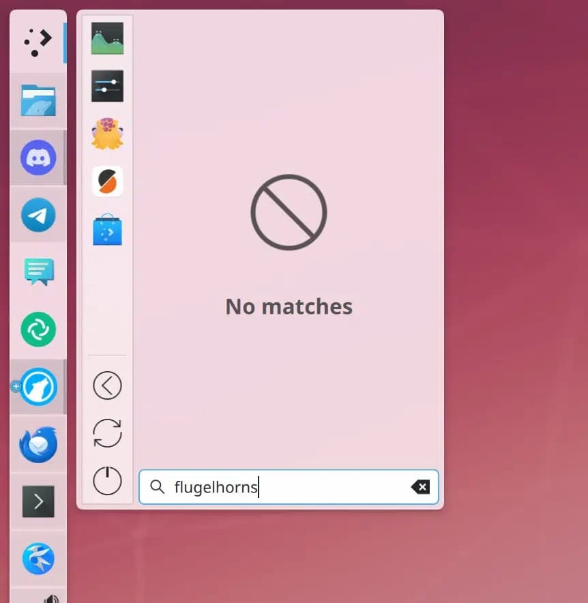Switch to the LibreWolf browser window
Screen dimensions: 588x603
[x=38, y=387]
